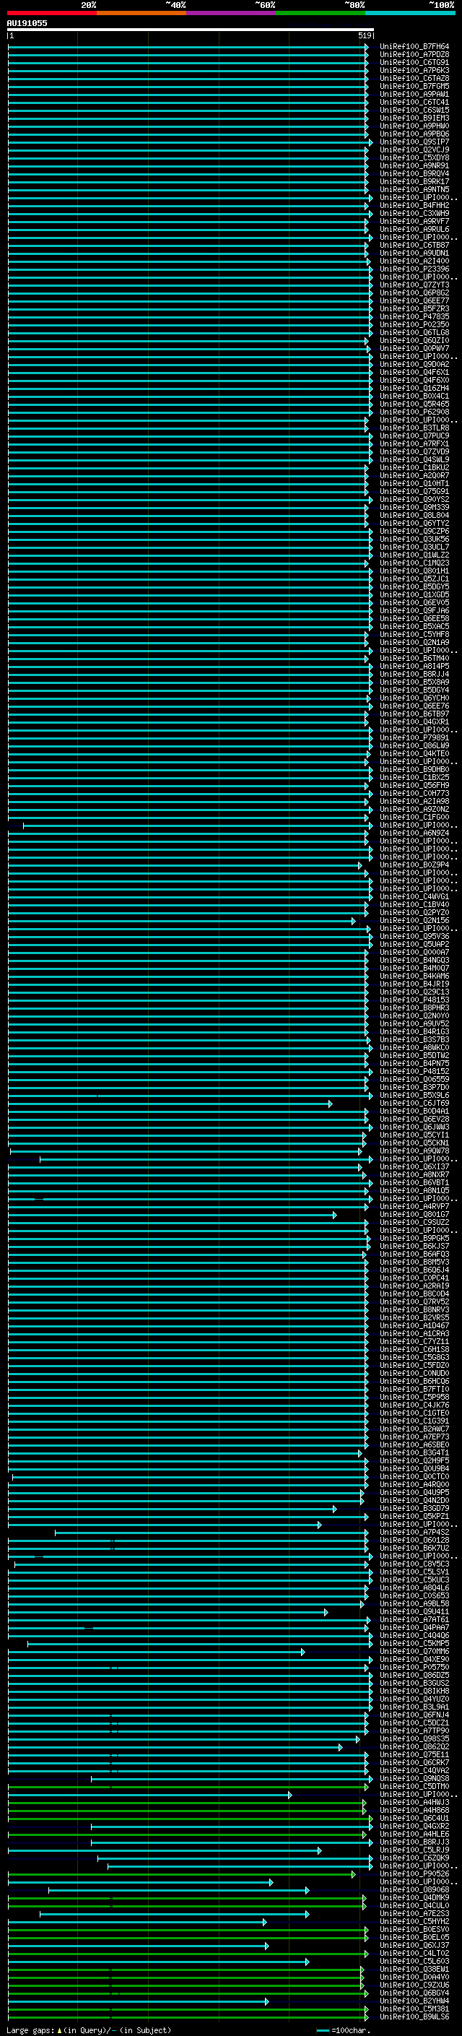Open the UniRef100_B7FH64 hit label
The height and width of the screenshot is (2036, 462).
(414, 47)
